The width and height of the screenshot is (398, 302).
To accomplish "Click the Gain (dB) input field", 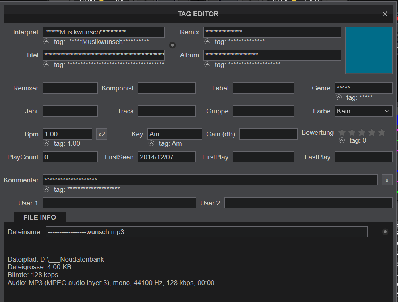I will point(268,134).
